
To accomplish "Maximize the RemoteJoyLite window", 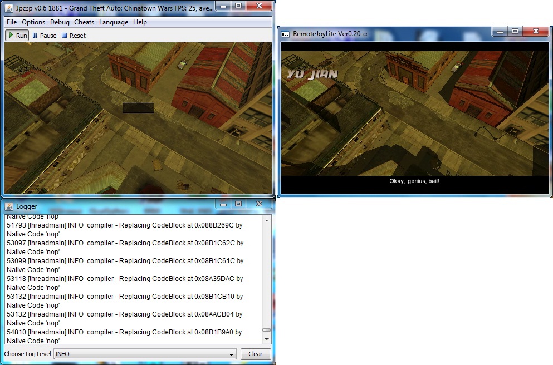I will 515,32.
